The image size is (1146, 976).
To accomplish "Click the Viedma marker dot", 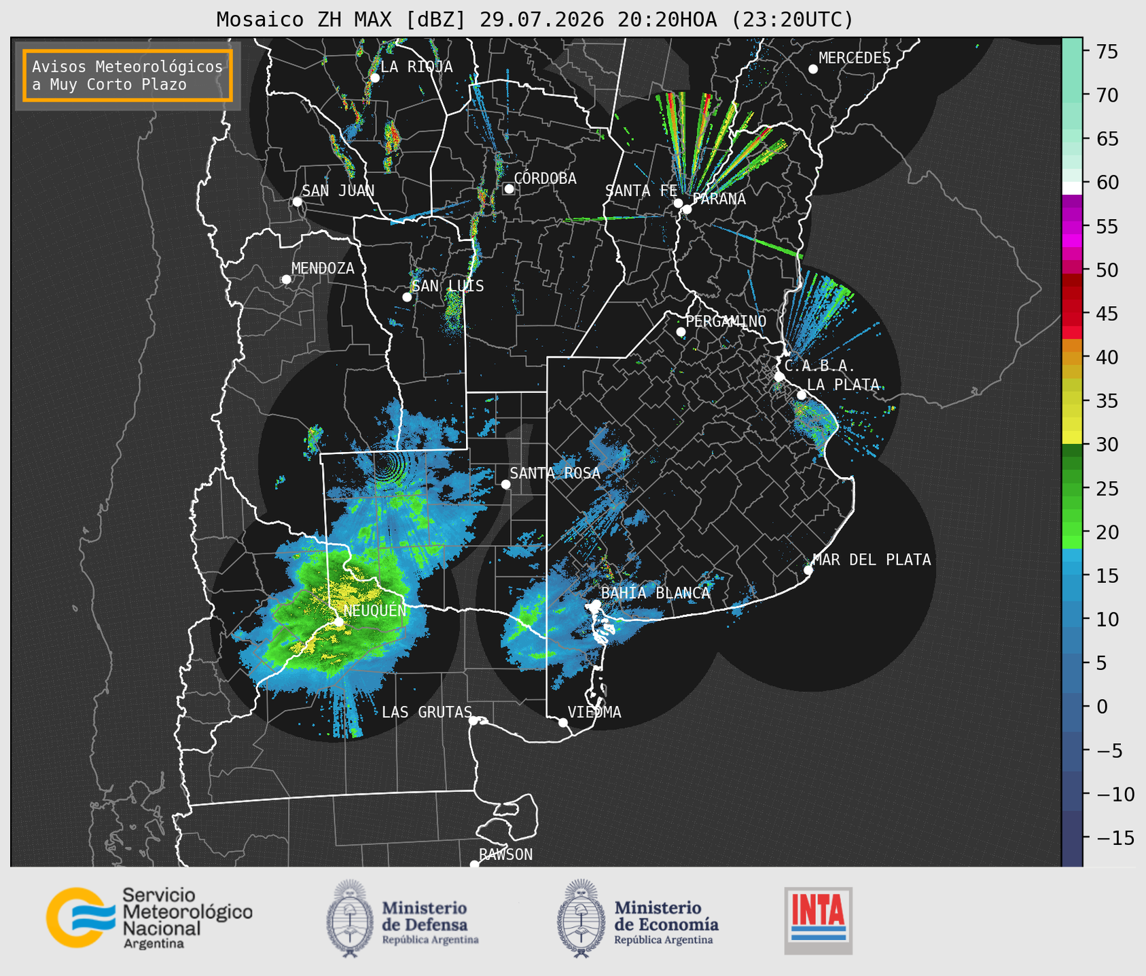I will coord(562,722).
